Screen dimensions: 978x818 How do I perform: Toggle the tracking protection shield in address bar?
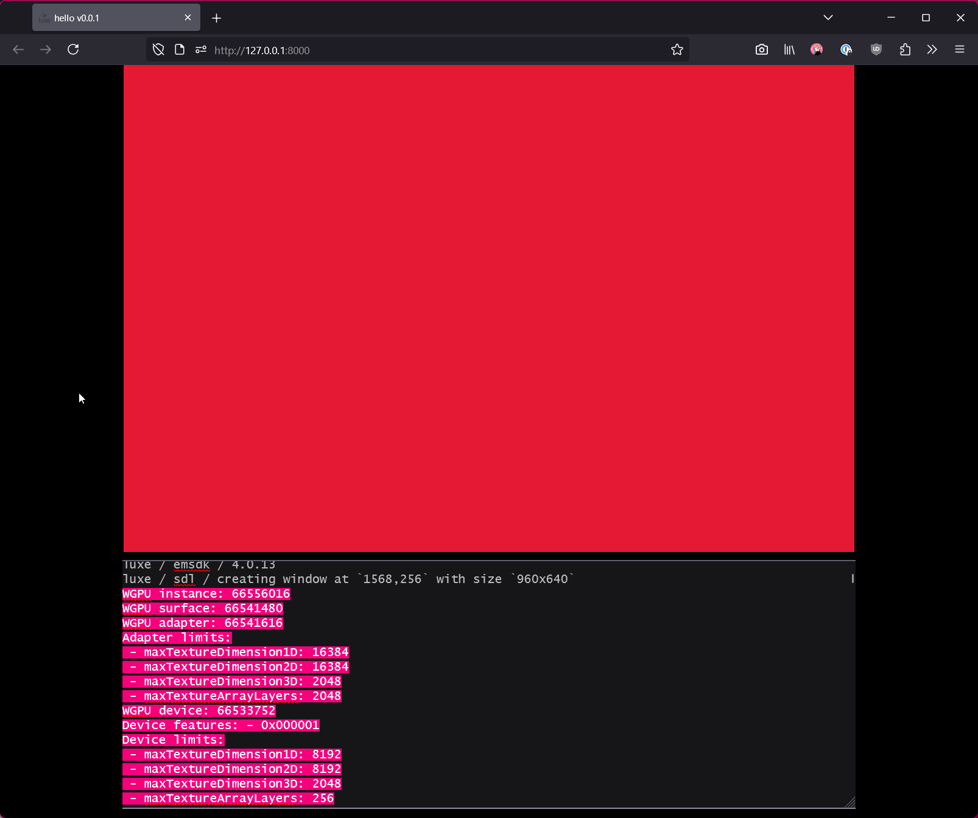click(x=158, y=50)
